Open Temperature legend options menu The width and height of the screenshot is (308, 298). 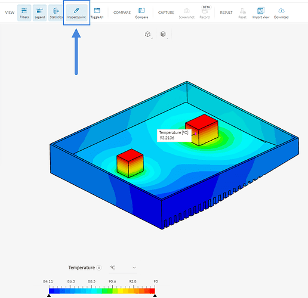click(x=99, y=268)
